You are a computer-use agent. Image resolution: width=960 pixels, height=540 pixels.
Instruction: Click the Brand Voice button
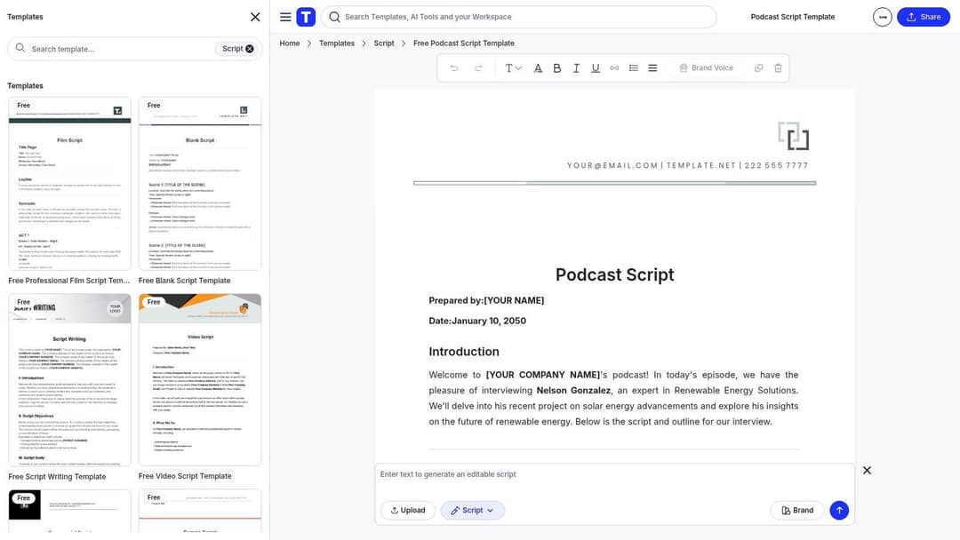tap(706, 67)
